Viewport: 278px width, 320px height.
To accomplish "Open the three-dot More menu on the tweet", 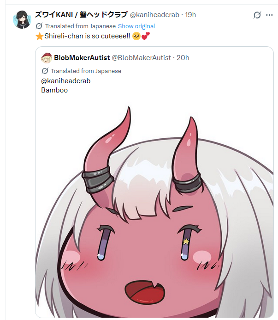I will click(x=269, y=15).
